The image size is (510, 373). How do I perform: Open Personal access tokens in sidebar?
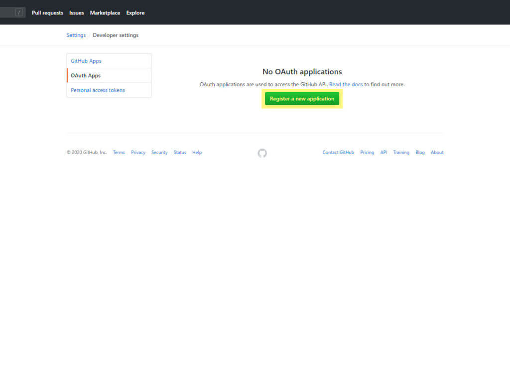point(109,90)
